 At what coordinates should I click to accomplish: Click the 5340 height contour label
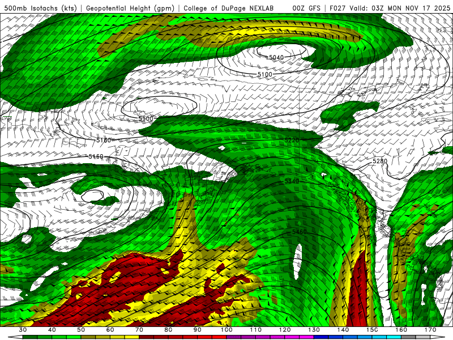(x=292, y=181)
